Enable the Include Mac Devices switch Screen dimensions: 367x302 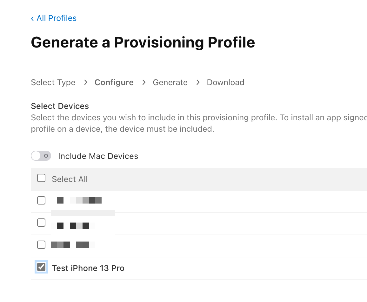[41, 156]
